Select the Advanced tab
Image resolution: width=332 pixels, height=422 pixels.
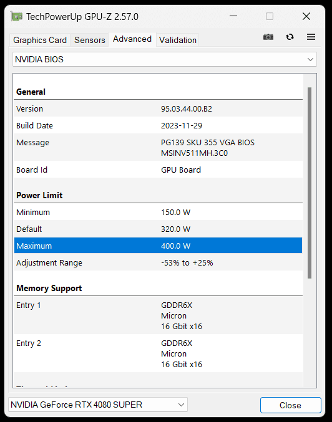(132, 39)
